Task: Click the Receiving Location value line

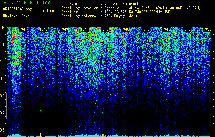Action: tap(152, 8)
